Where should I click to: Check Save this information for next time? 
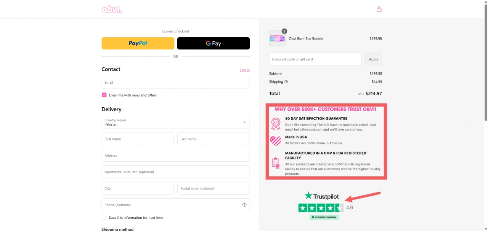pos(104,218)
